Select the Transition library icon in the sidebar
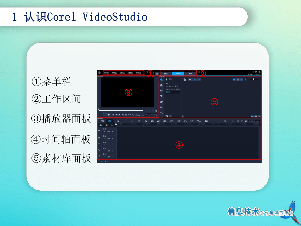This screenshot has width=301, height=226. click(x=161, y=102)
